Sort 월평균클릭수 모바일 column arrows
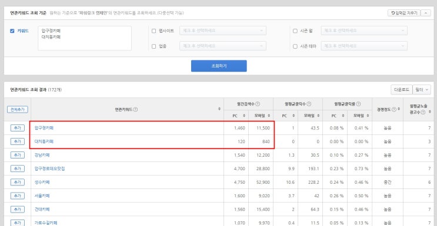Screen dimensions: 437x226 pos(318,116)
